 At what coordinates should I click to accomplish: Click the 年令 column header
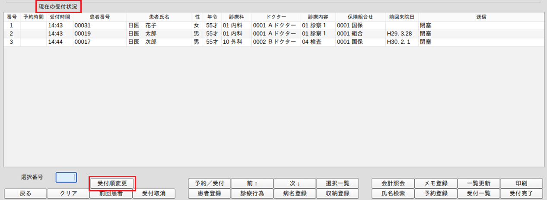(212, 17)
